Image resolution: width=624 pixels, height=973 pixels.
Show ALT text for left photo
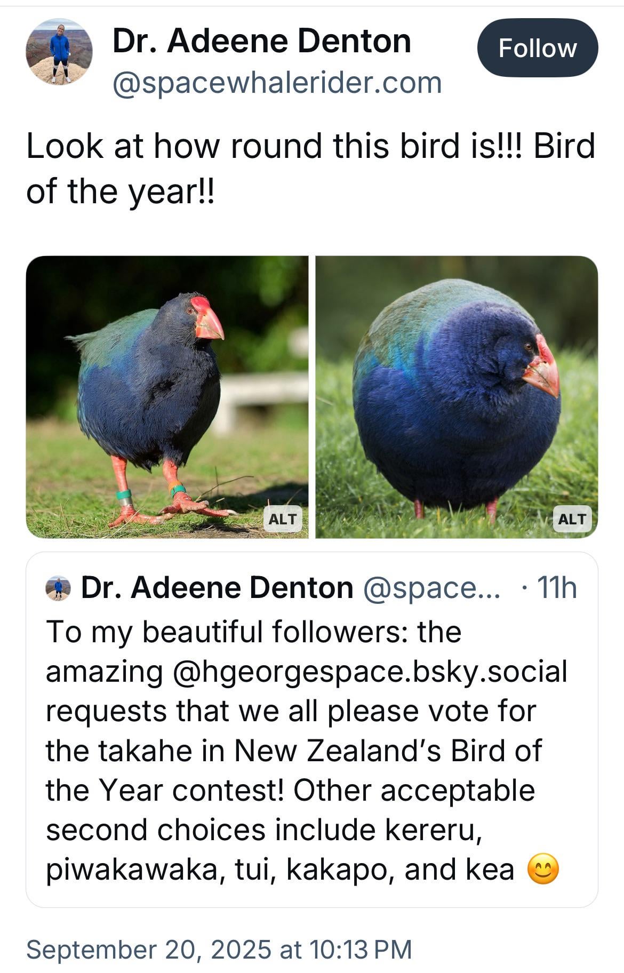(283, 519)
